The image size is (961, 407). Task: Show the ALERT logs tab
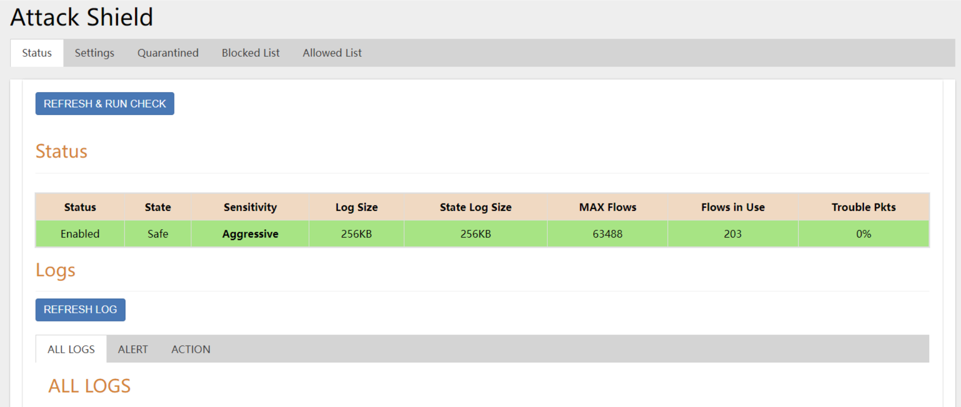point(133,349)
